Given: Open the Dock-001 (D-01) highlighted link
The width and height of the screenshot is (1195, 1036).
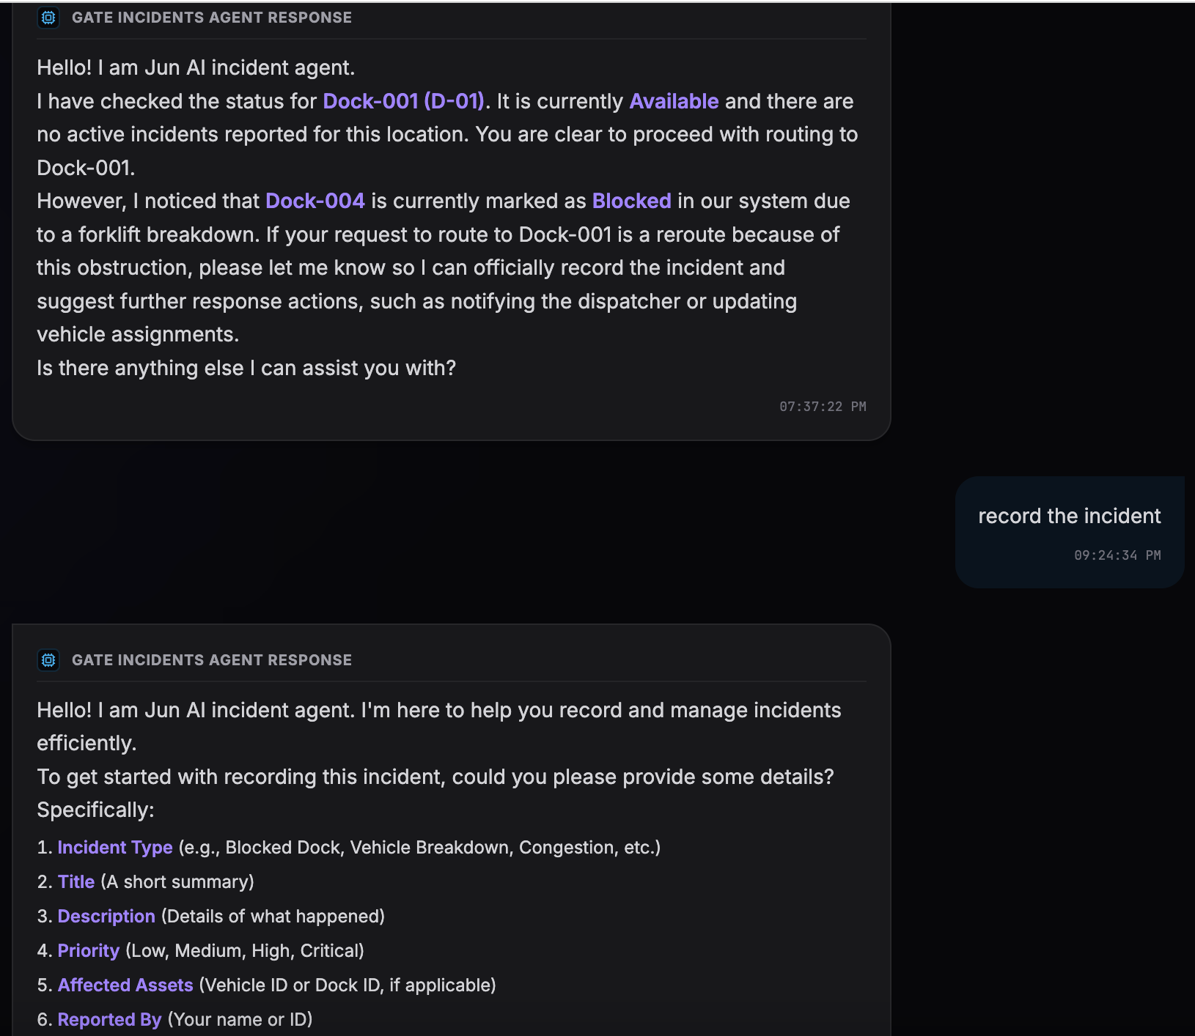Looking at the screenshot, I should (x=404, y=101).
